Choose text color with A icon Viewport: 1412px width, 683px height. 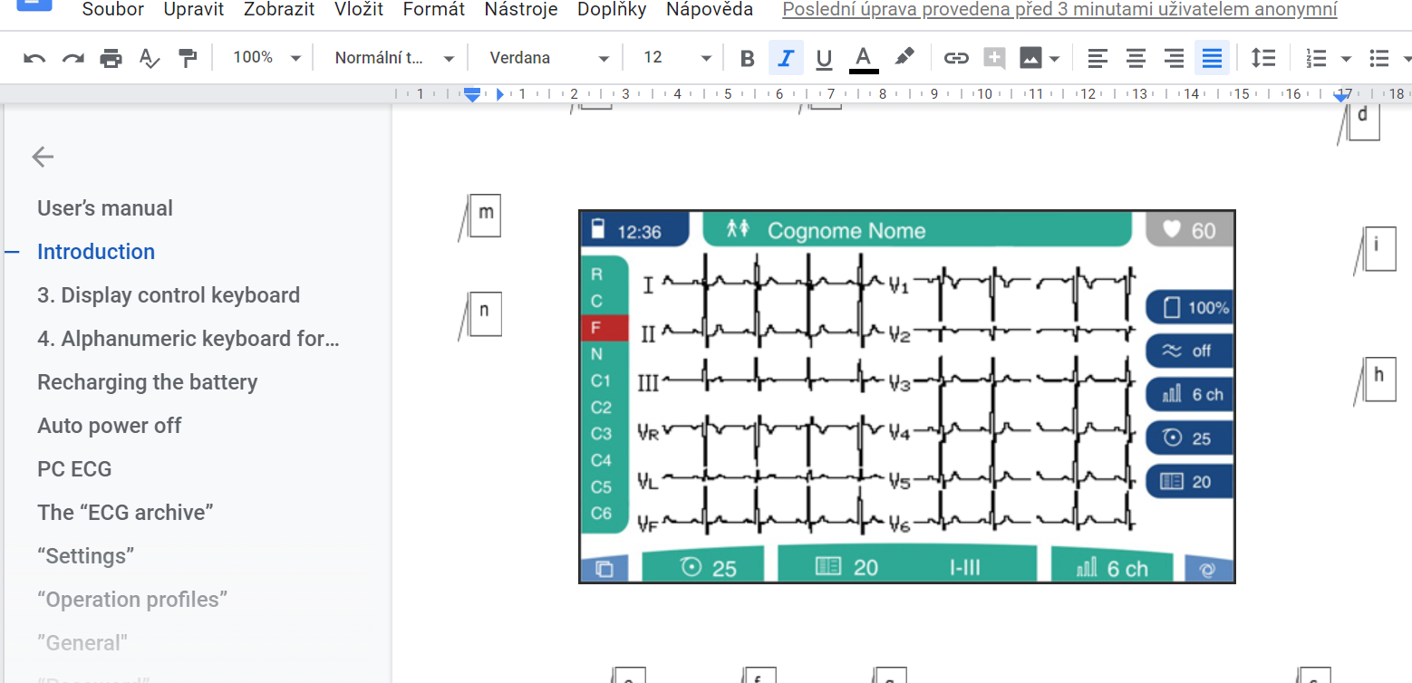coord(863,59)
